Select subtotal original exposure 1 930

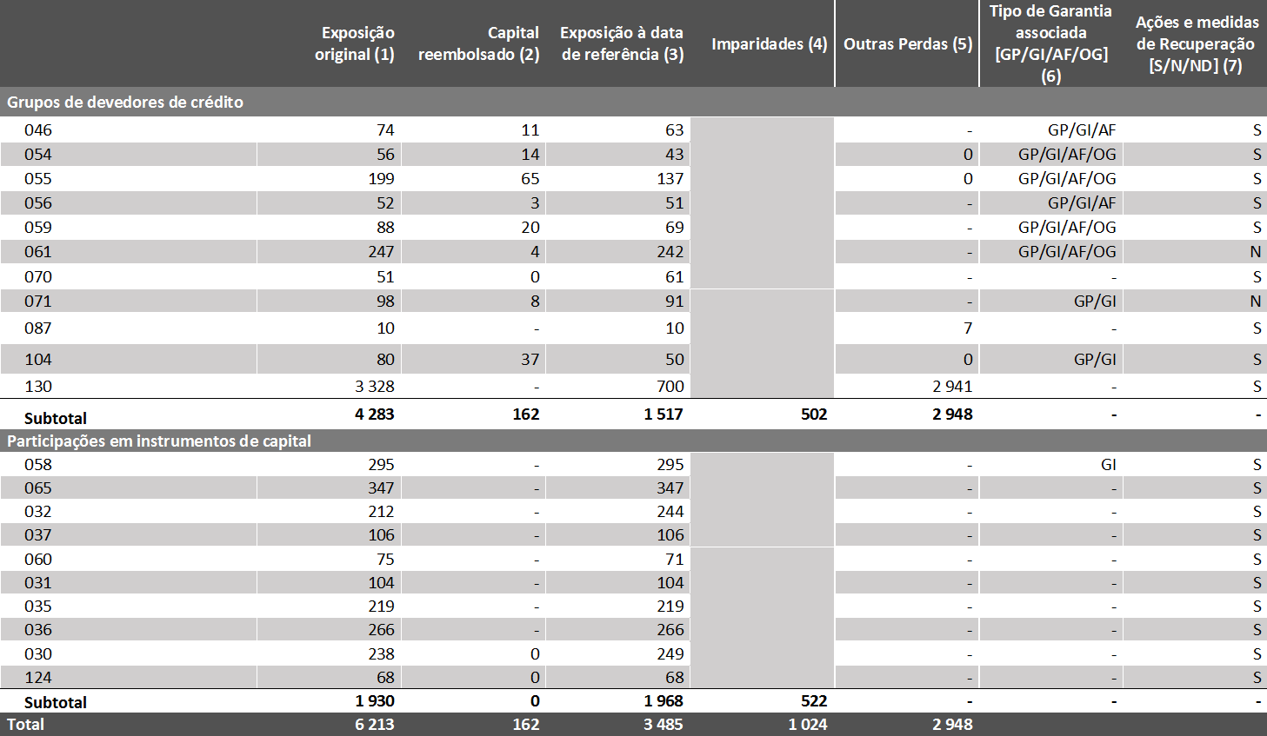[x=375, y=700]
